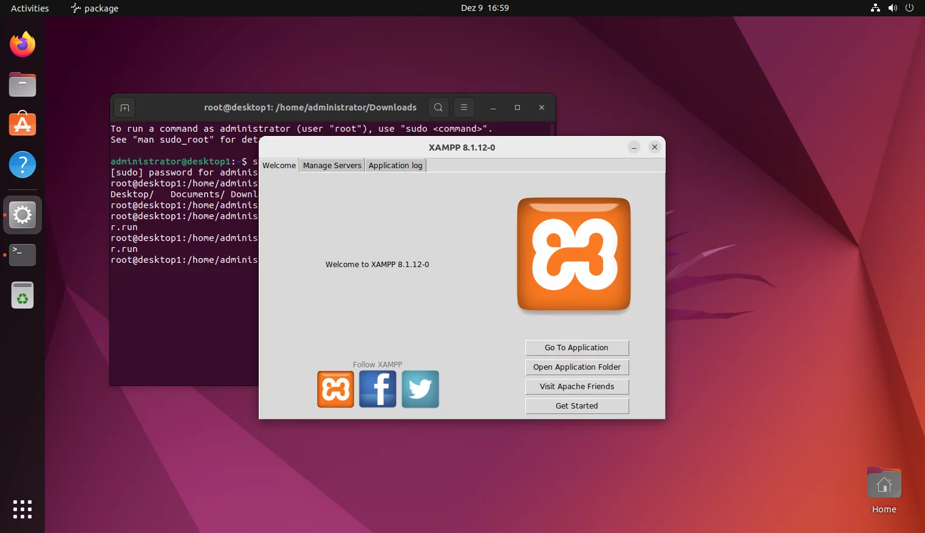
Task: Open the Settings gear dock icon
Action: coord(22,215)
